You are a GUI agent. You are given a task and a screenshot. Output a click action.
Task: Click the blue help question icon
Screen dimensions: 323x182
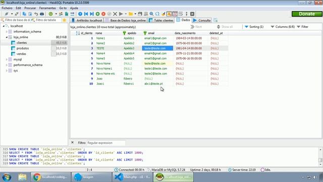(x=80, y=14)
